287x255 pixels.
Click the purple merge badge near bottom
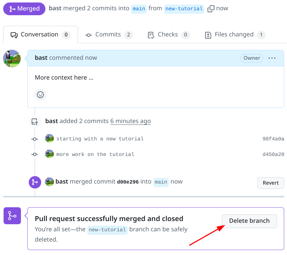tap(12, 216)
